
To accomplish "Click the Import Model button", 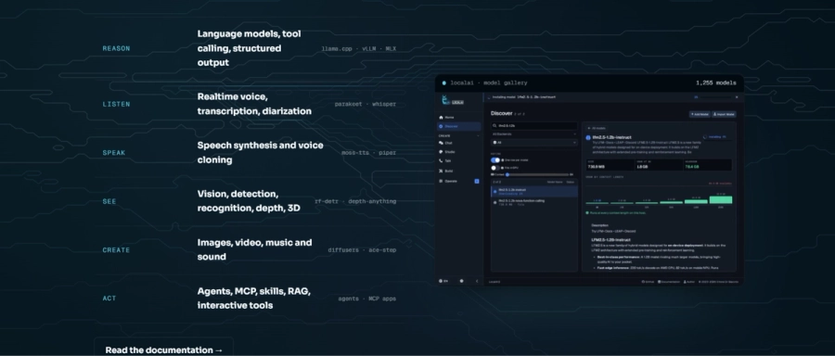I will (724, 114).
